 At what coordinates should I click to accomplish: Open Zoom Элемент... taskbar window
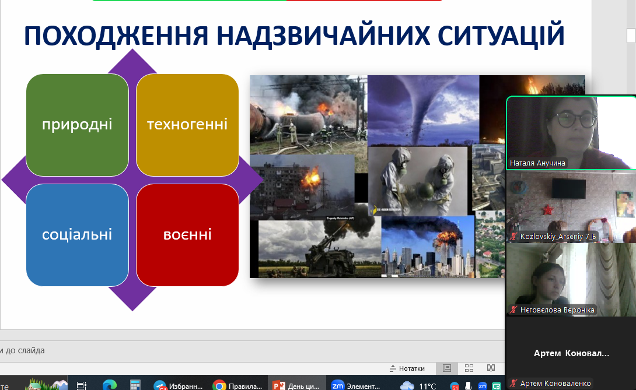356,385
